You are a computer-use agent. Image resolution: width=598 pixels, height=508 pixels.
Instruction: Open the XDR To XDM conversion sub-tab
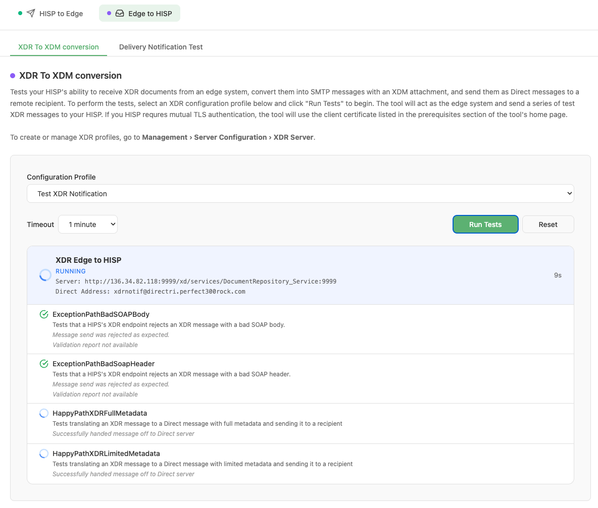pos(59,47)
